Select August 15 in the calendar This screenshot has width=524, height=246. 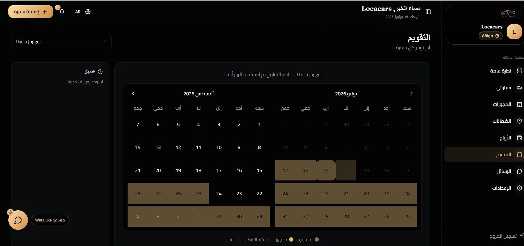point(259,170)
